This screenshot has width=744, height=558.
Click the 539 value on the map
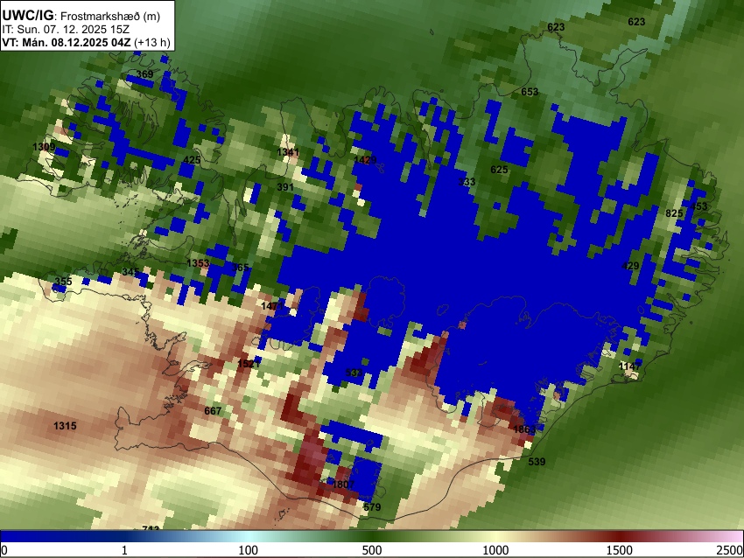coord(537,461)
